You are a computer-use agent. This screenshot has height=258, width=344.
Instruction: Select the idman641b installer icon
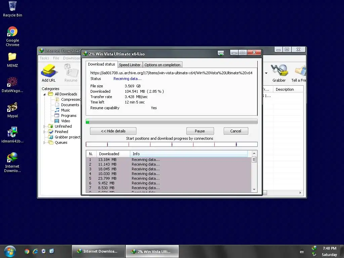(x=12, y=135)
